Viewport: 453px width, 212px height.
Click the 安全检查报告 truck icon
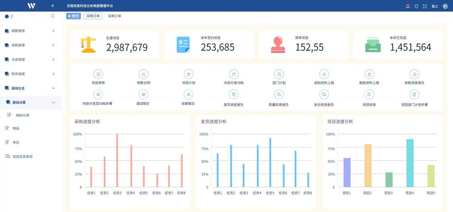click(x=324, y=95)
